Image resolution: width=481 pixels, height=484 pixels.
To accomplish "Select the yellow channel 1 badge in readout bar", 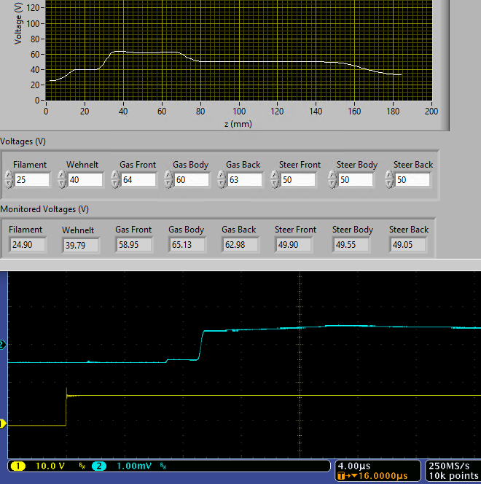I will (16, 466).
